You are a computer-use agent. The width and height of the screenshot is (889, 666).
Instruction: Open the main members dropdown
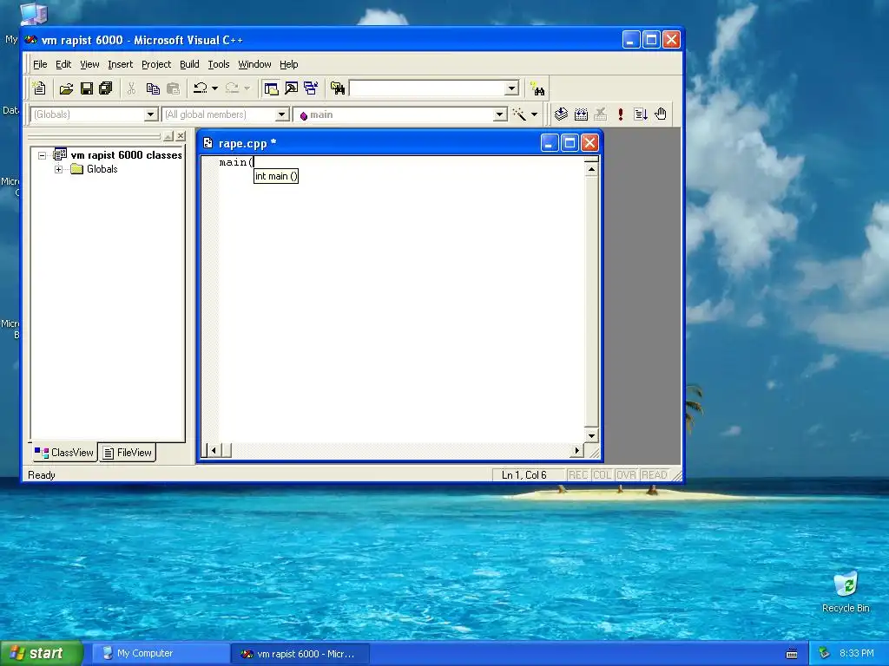click(499, 114)
